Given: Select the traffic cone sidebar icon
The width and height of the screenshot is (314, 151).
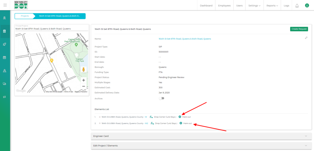Looking at the screenshot, I should (x=5, y=70).
